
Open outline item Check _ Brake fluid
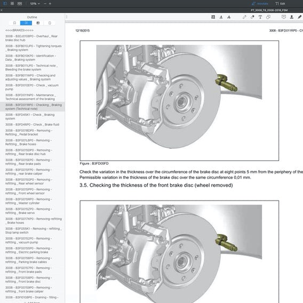click(32, 124)
